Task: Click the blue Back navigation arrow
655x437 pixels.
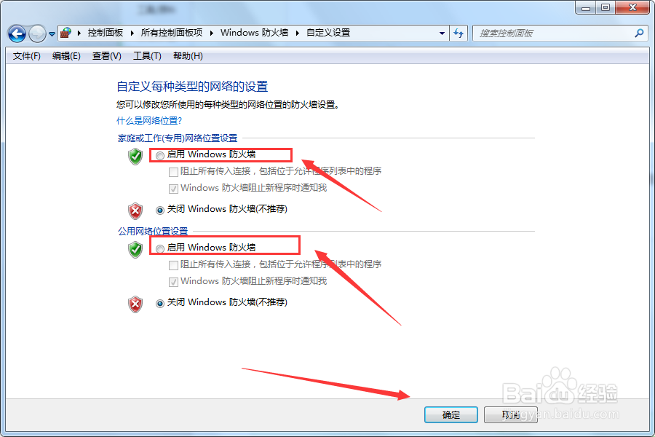Action: (x=17, y=34)
